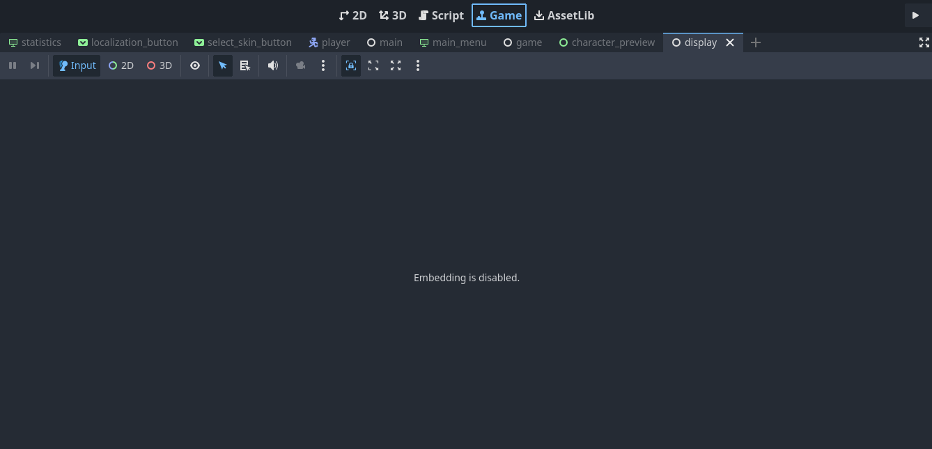Image resolution: width=932 pixels, height=449 pixels.
Task: Select the arrow select tool
Action: [223, 65]
